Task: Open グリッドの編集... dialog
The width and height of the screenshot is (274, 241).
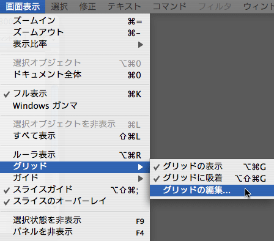Action: pos(212,190)
